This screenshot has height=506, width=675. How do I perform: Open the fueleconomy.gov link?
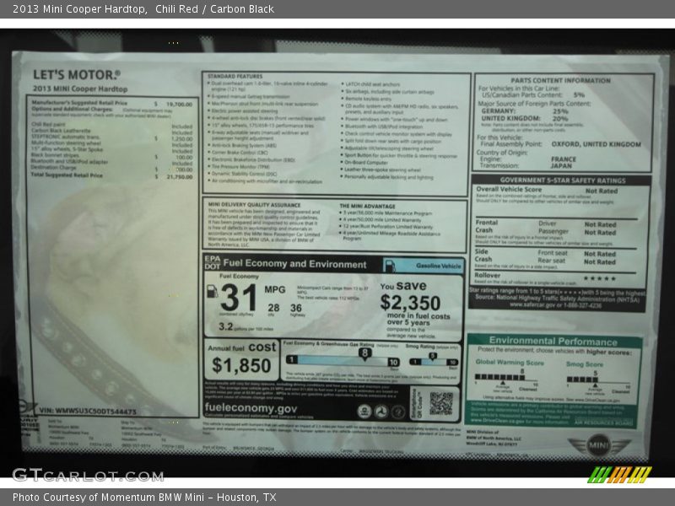click(251, 408)
